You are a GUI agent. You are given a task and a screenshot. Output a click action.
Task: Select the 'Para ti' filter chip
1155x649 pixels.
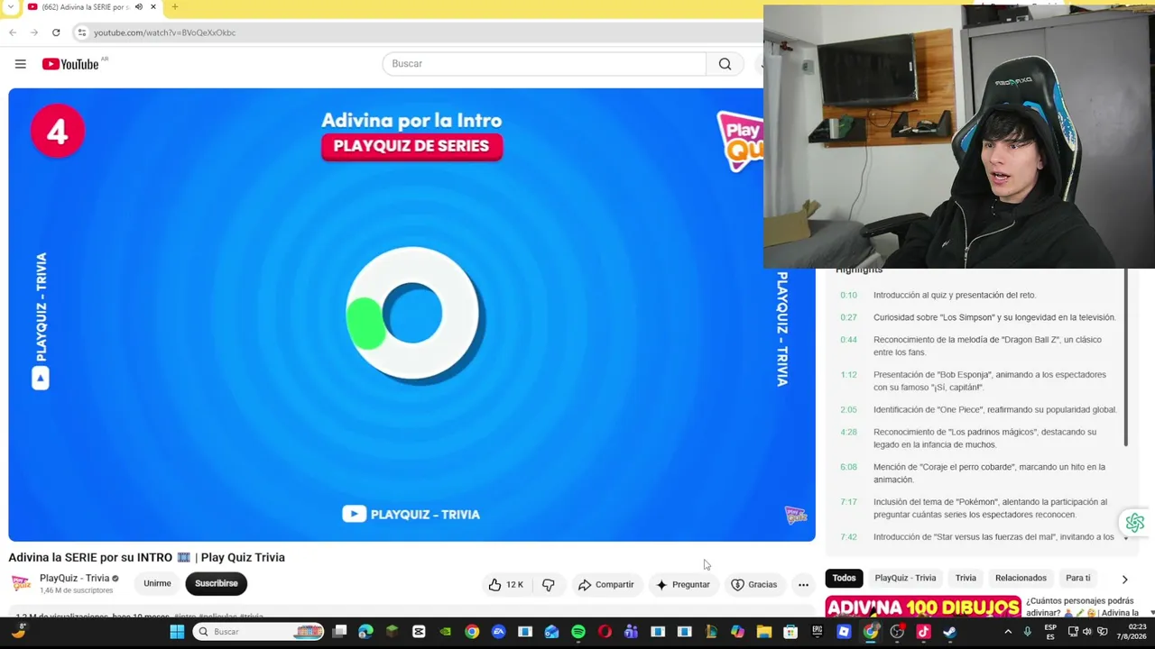click(x=1077, y=578)
